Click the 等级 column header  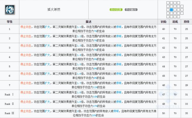point(10,22)
